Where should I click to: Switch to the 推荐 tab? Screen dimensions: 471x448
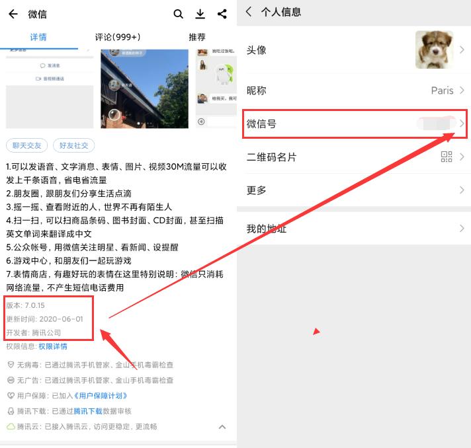click(197, 37)
